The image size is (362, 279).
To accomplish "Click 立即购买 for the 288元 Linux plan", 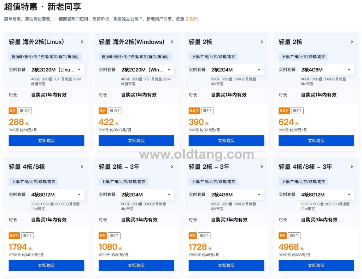I will (46, 140).
